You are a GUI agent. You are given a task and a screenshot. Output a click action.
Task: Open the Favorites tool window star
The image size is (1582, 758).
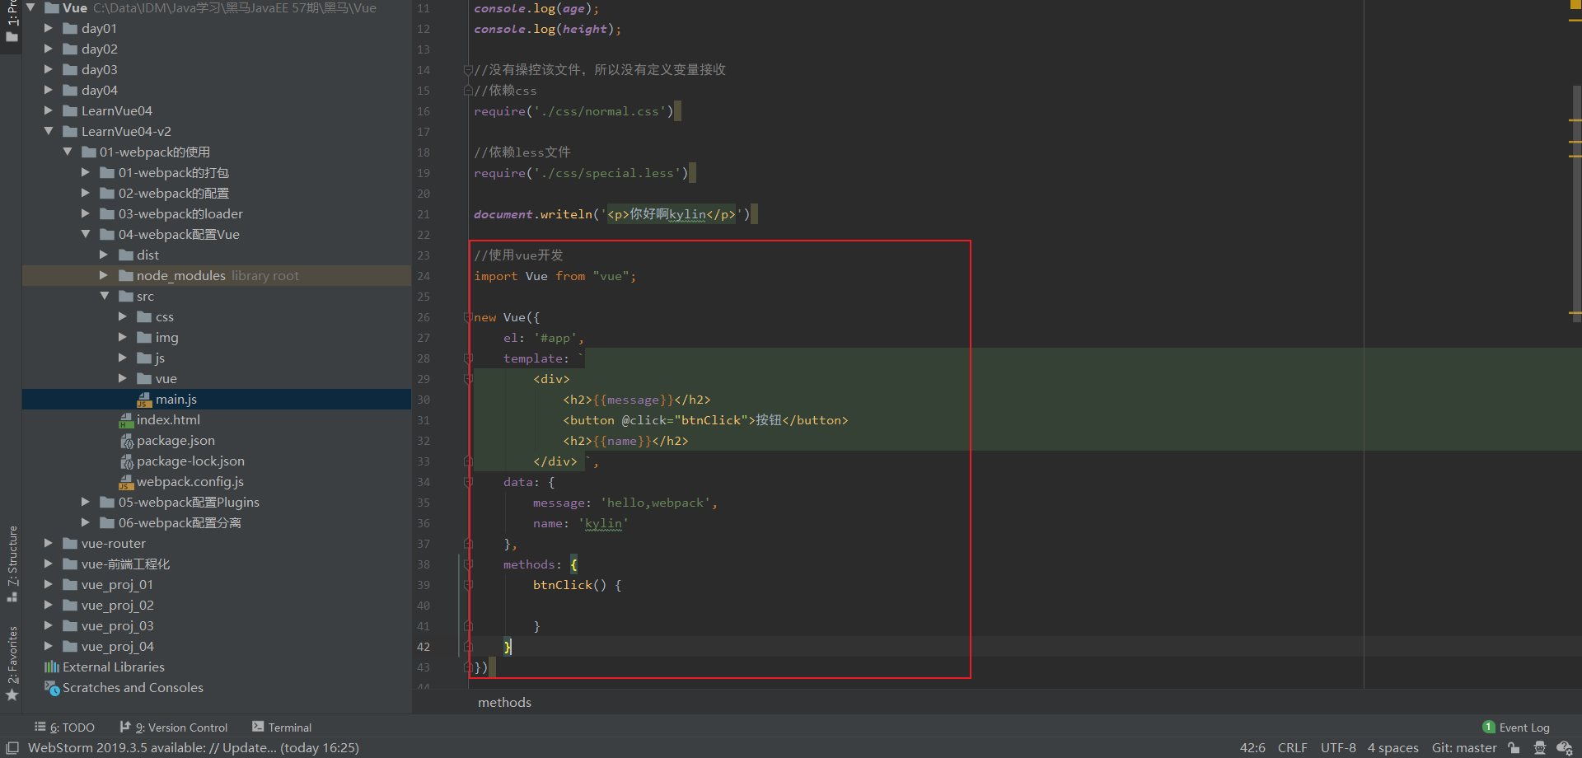(x=12, y=695)
